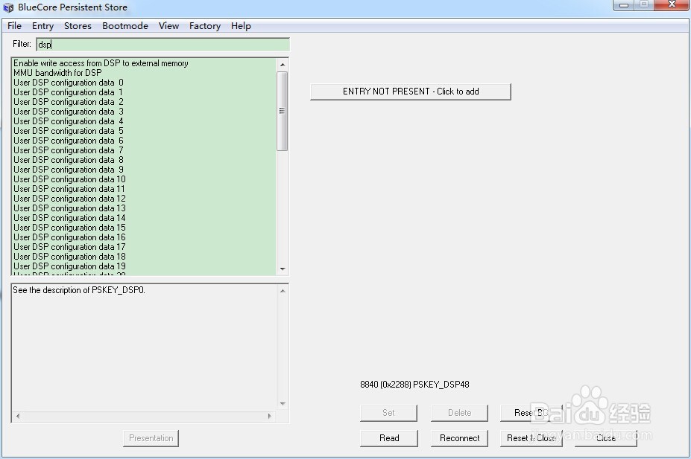691x459 pixels.
Task: Select Enable write access from DSP to external memory
Action: (x=144, y=63)
